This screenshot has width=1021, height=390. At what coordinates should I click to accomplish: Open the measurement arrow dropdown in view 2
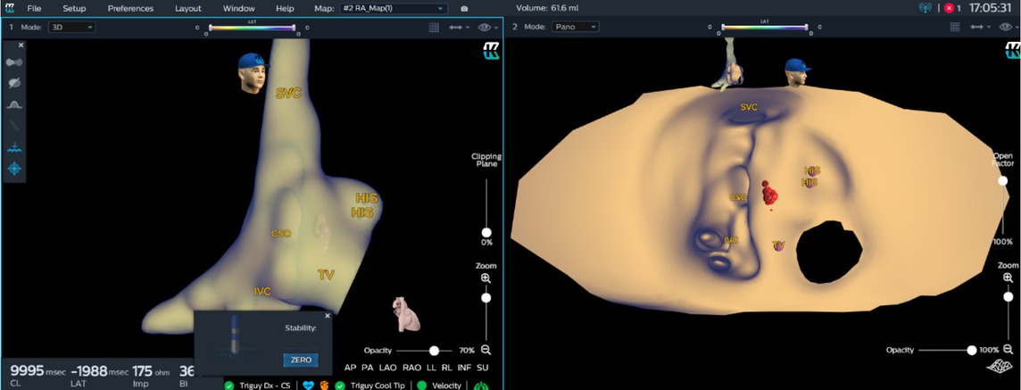(x=981, y=28)
